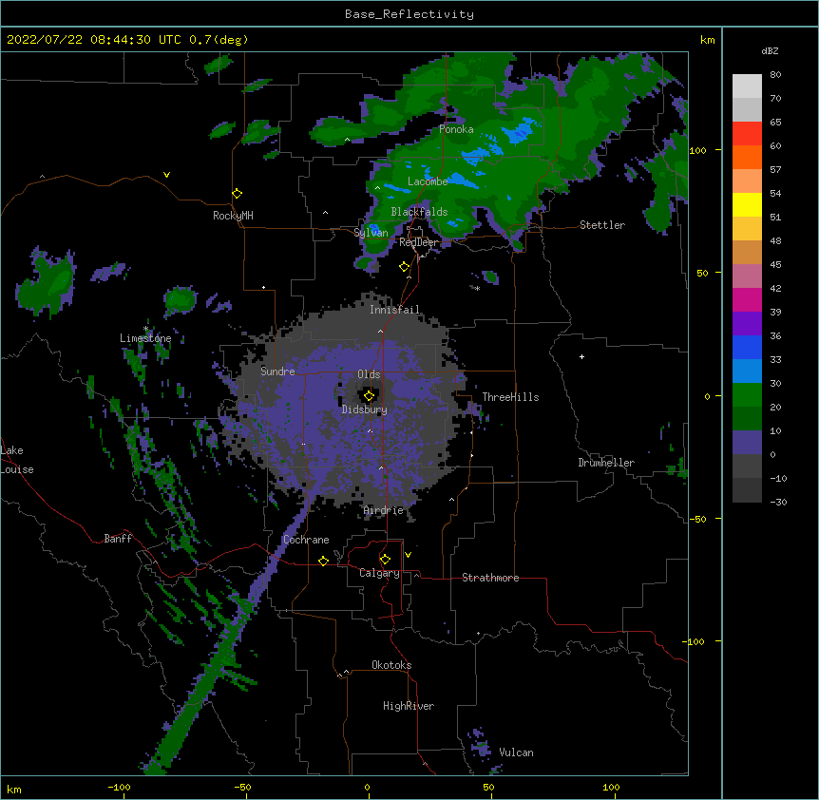Click the HighRiver city label
The width and height of the screenshot is (819, 800).
409,706
